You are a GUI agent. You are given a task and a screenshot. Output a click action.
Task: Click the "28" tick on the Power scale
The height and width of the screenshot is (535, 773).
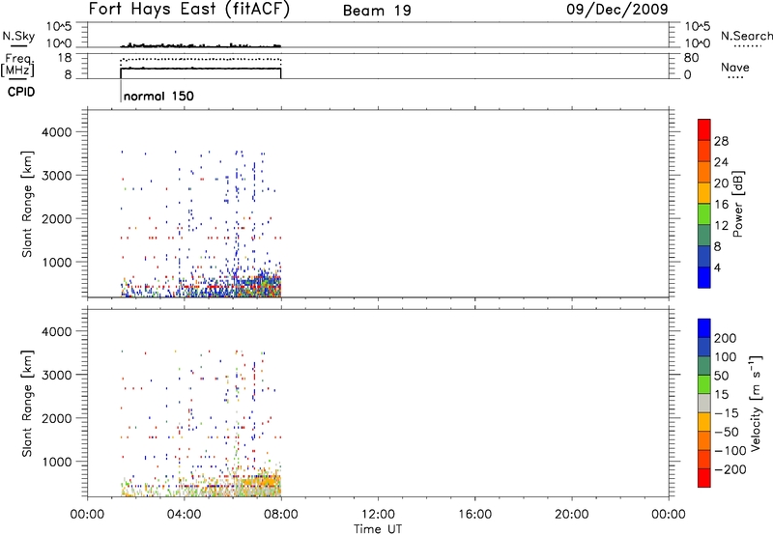click(721, 141)
